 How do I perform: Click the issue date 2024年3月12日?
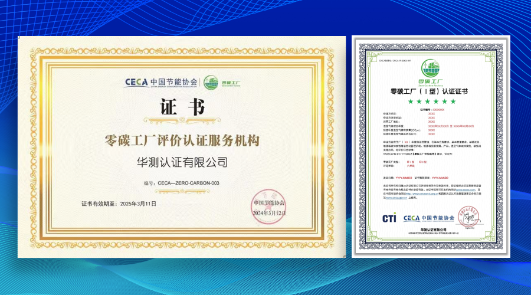[x=269, y=213]
